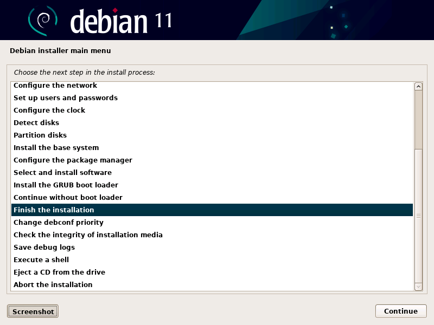434x325 pixels.
Task: Click the Screenshot button
Action: 33,311
